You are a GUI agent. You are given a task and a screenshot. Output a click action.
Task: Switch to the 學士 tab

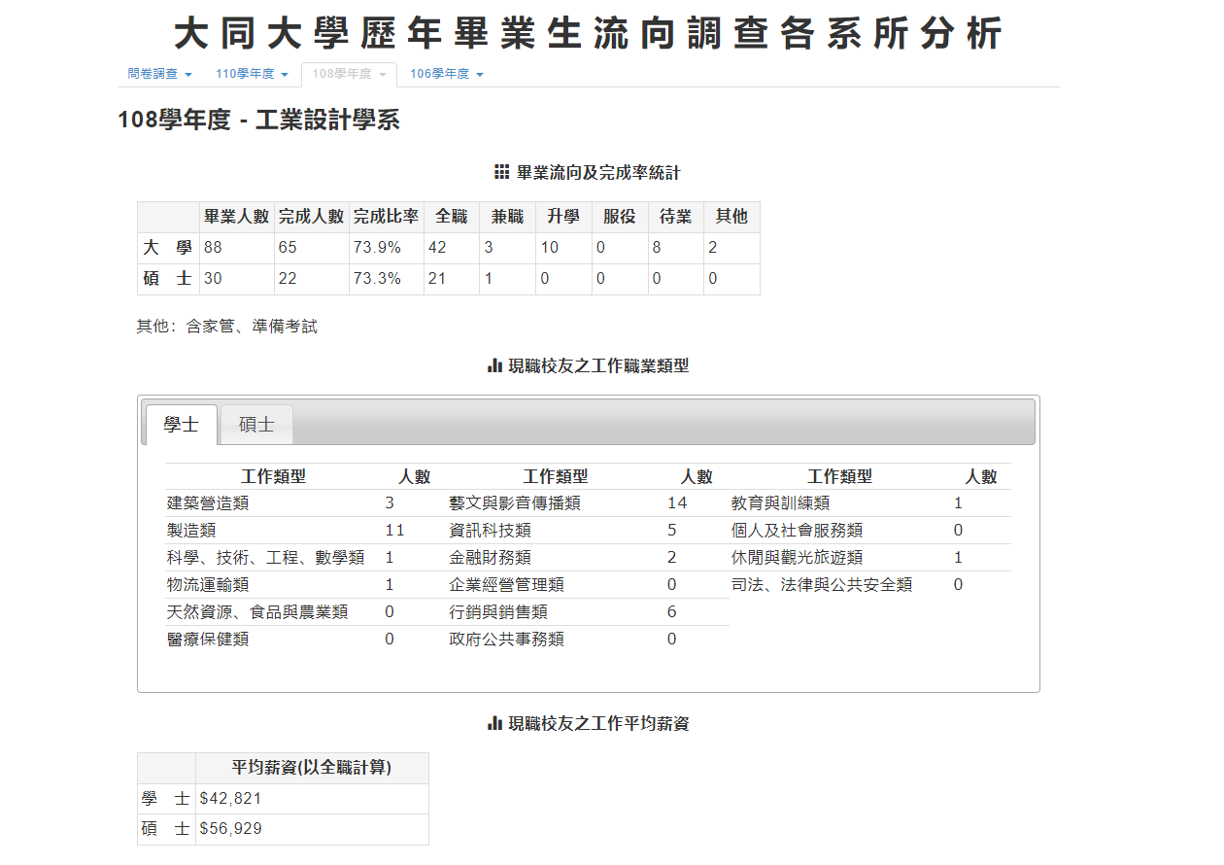[182, 425]
